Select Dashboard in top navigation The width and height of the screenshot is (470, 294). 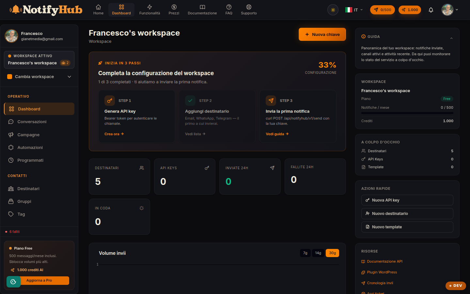pyautogui.click(x=121, y=10)
